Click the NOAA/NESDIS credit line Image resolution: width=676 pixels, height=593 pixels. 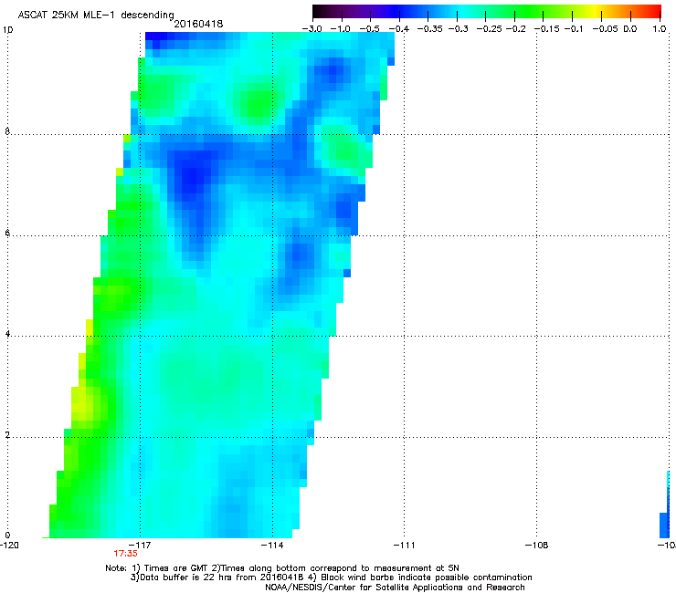tap(395, 588)
